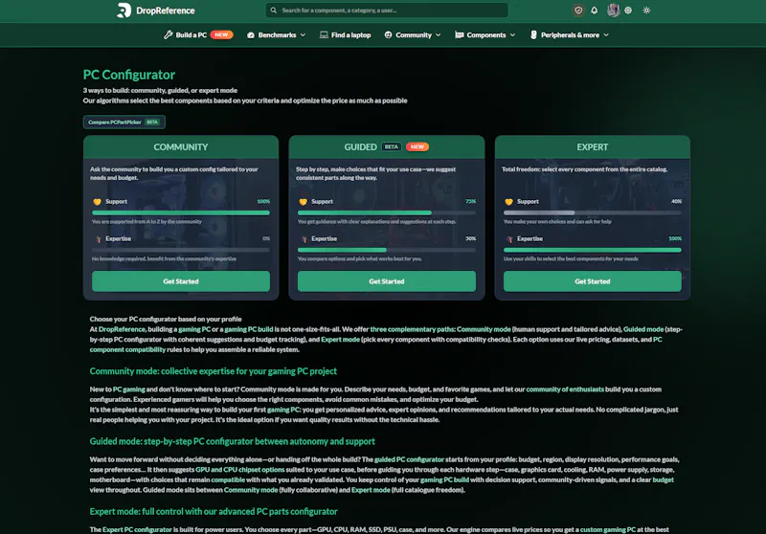Expand the Benchmarks dropdown chevron
The image size is (766, 534).
coord(303,35)
